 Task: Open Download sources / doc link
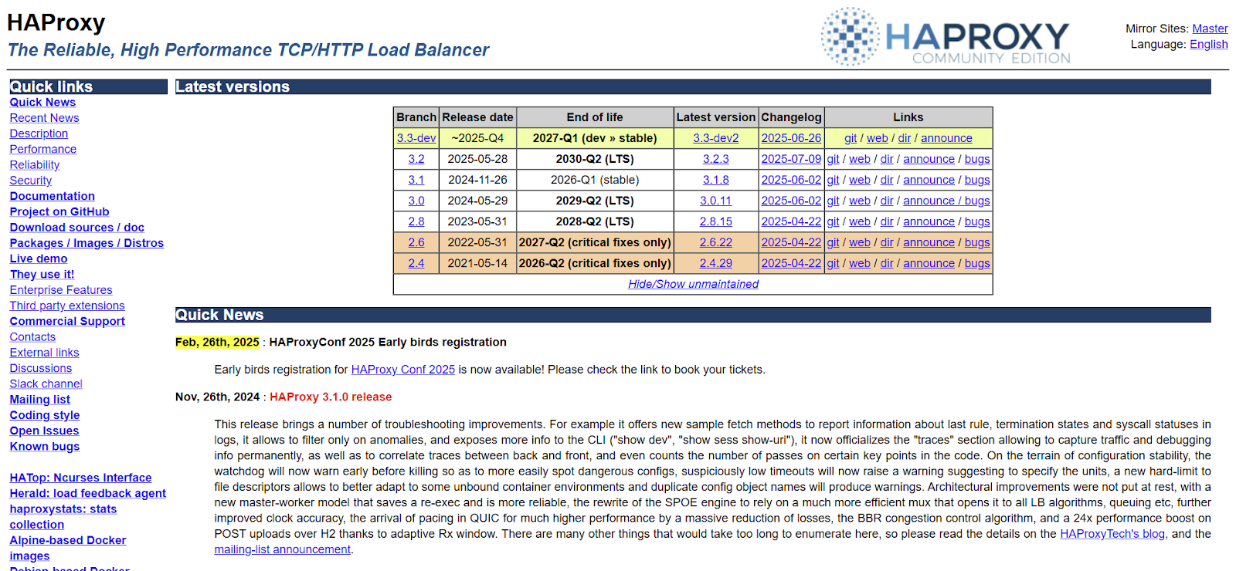[x=76, y=227]
